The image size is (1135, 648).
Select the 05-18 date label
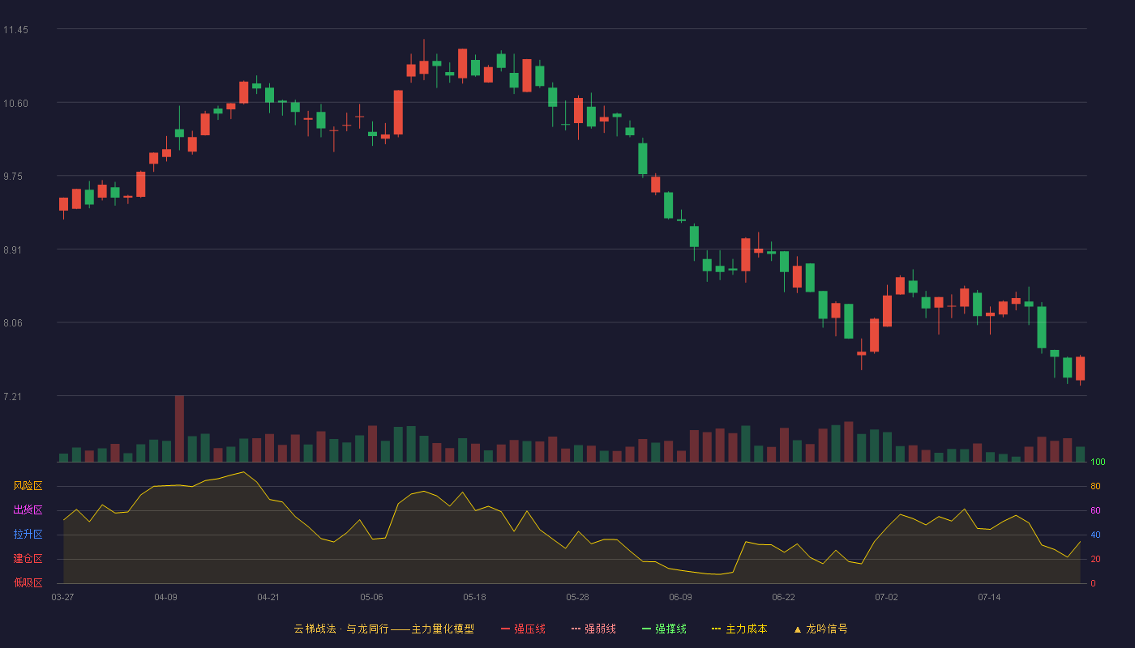pos(474,597)
